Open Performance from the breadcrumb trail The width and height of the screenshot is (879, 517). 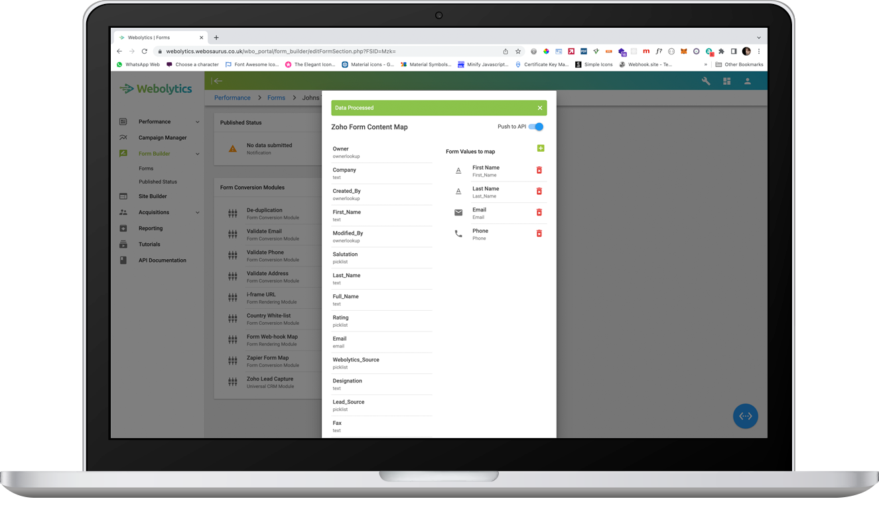point(232,97)
